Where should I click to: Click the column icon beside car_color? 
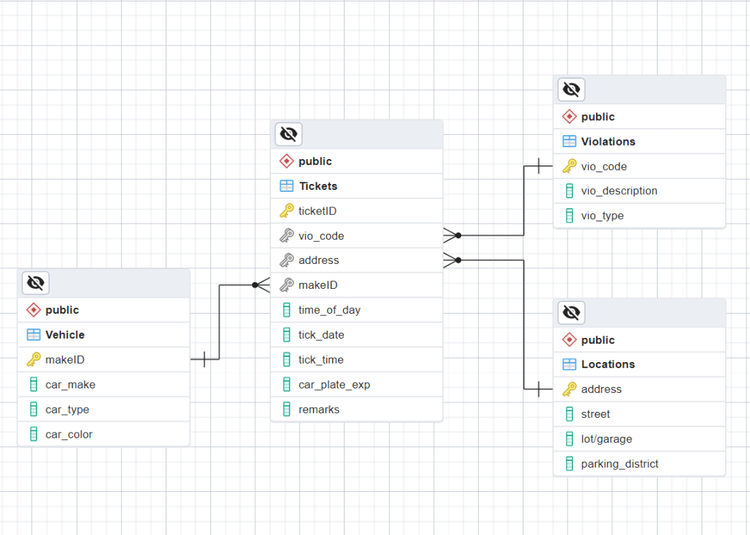tap(34, 435)
